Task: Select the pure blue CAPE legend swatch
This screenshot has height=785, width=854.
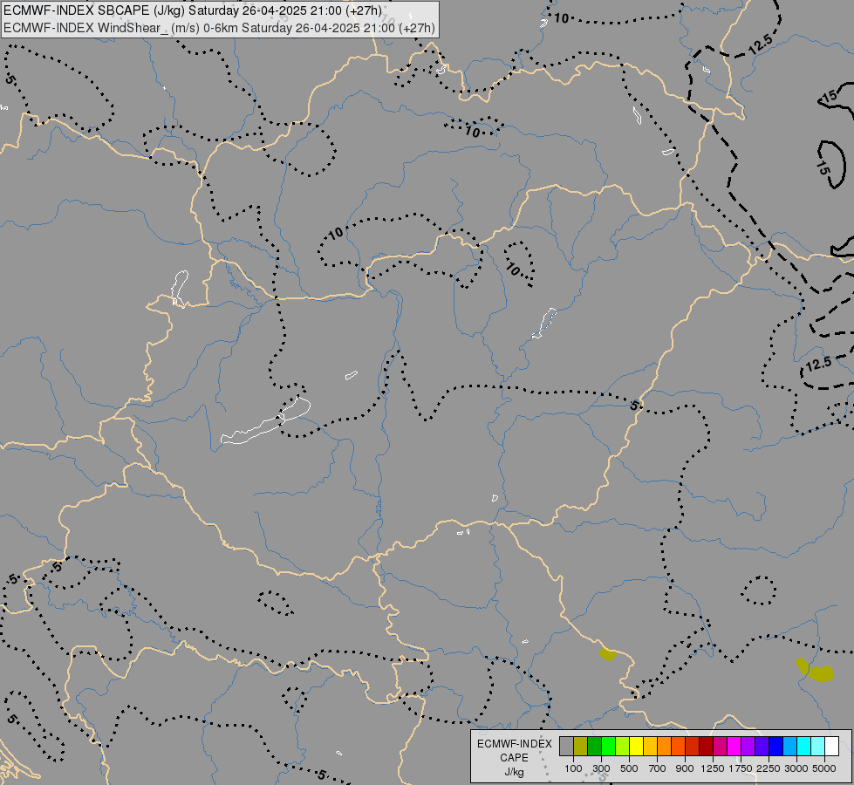Action: pos(776,746)
